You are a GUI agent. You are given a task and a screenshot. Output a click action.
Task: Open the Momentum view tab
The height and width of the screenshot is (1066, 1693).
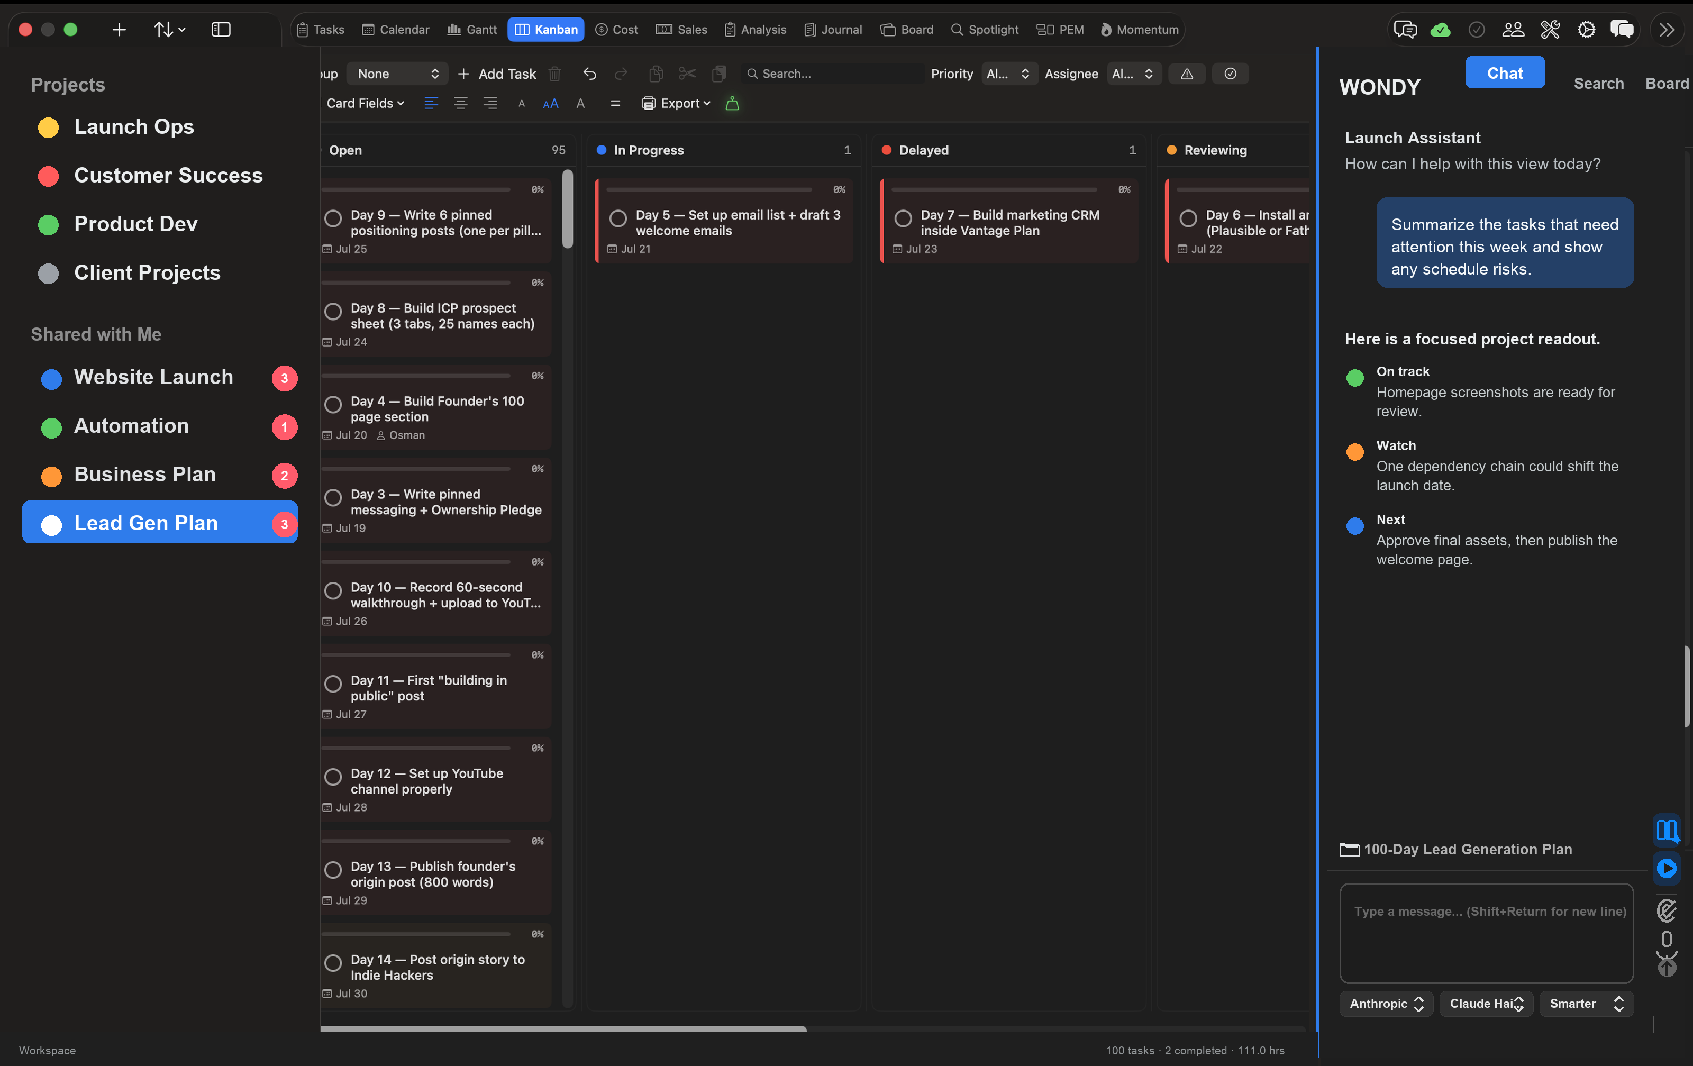click(1139, 30)
